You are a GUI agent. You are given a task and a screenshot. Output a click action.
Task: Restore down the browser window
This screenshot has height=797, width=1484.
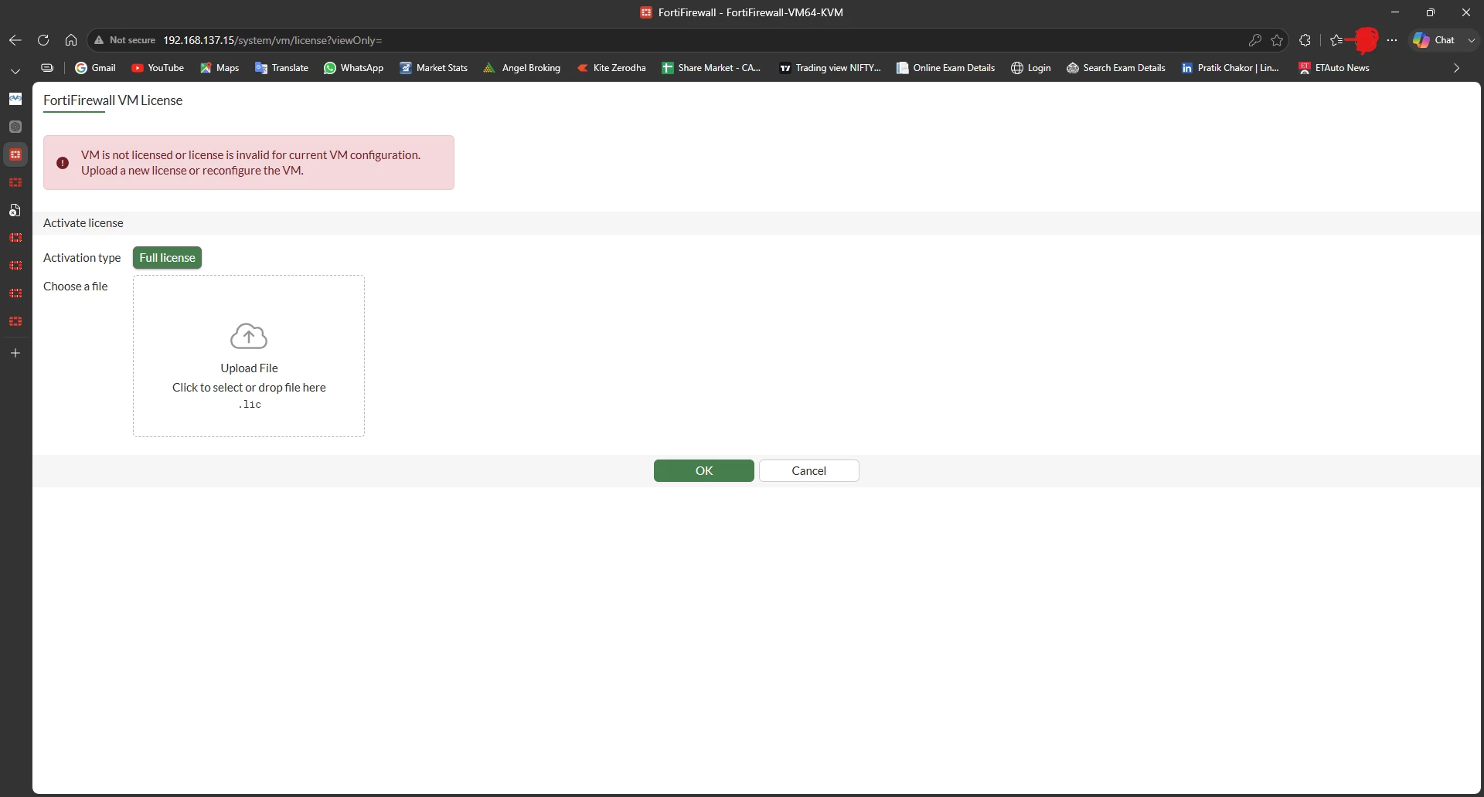(1431, 12)
